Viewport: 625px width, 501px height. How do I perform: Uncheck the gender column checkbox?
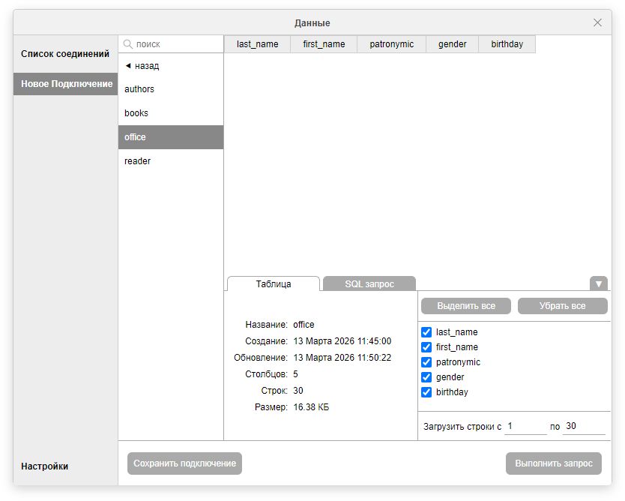(x=426, y=377)
